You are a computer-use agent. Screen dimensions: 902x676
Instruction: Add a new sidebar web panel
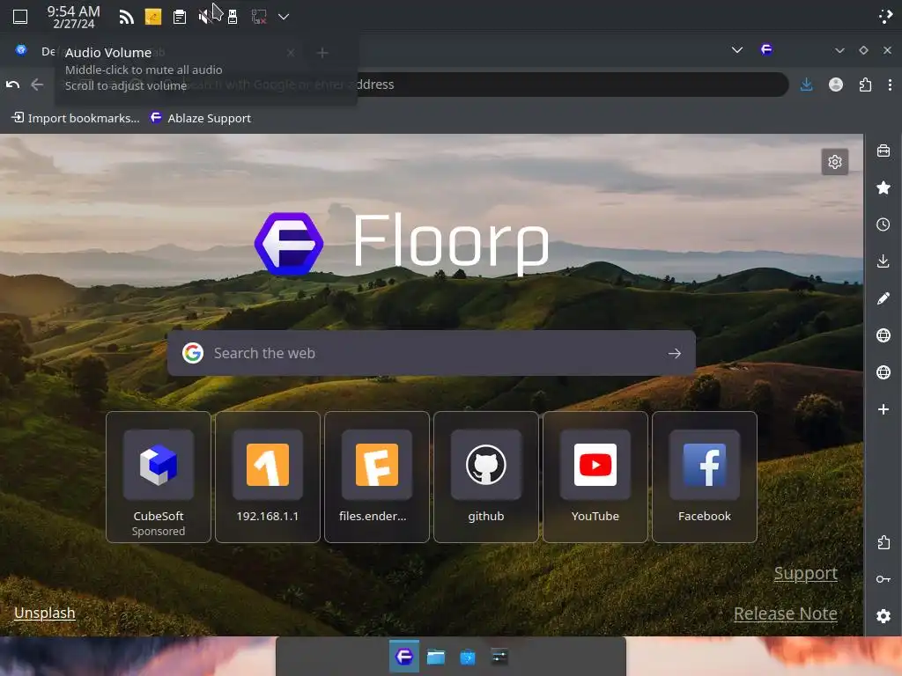coord(883,409)
